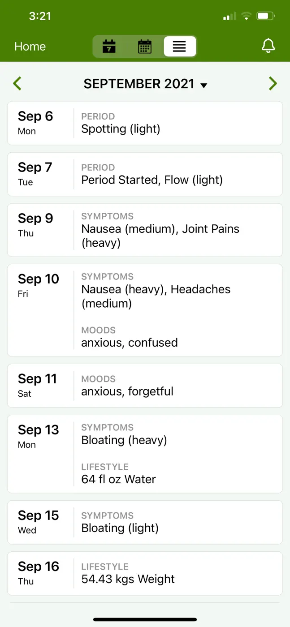Image resolution: width=290 pixels, height=627 pixels.
Task: Open Sep 15 Bloating (light) entry
Action: tap(145, 522)
